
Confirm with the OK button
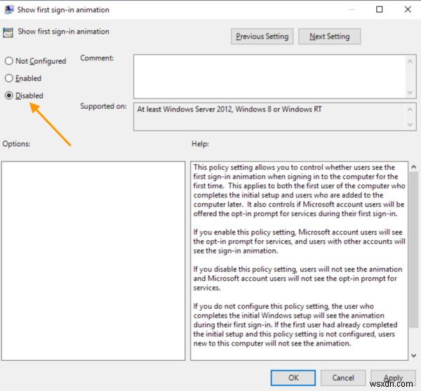pos(293,378)
